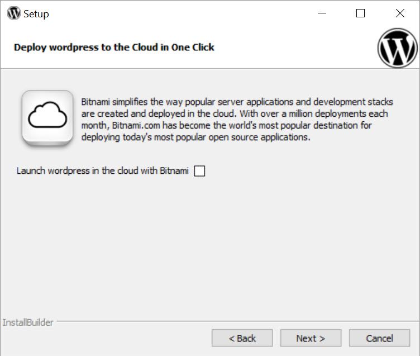Click the Bitnami description paragraph
Screen dimensions: 420x356
237,120
